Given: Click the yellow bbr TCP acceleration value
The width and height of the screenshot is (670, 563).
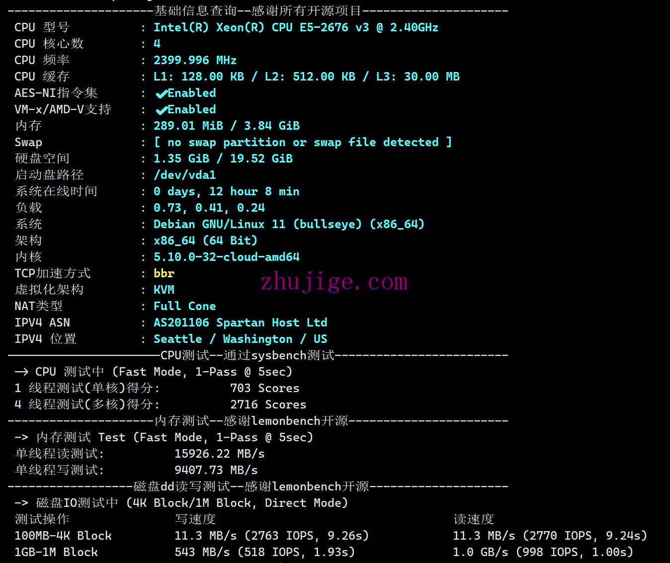Looking at the screenshot, I should (164, 273).
